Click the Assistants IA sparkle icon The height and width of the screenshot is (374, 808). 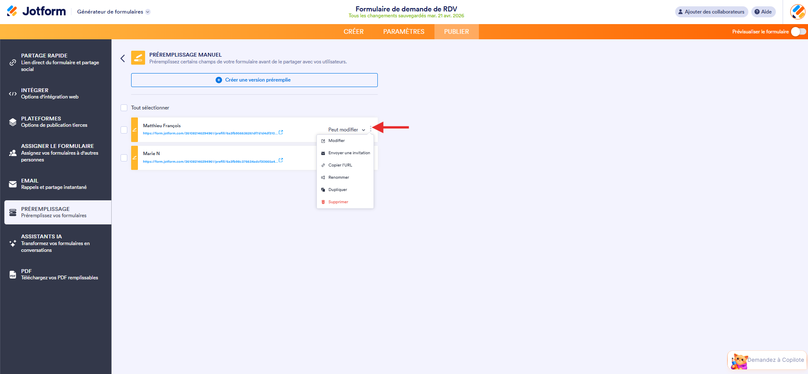click(13, 243)
